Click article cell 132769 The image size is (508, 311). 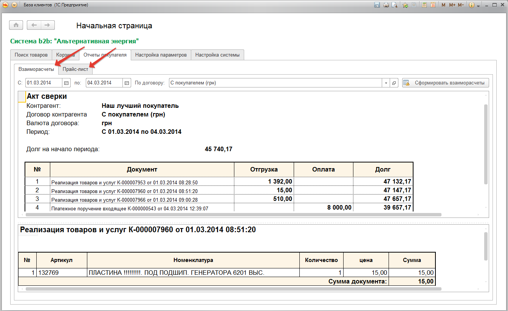(62, 273)
